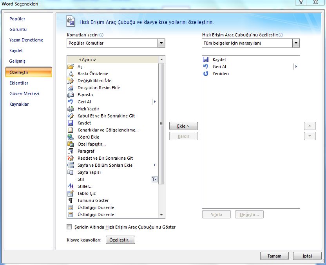Click Sayfa ve Bölüm Sonları Ekle icon
The height and width of the screenshot is (265, 326).
click(71, 165)
